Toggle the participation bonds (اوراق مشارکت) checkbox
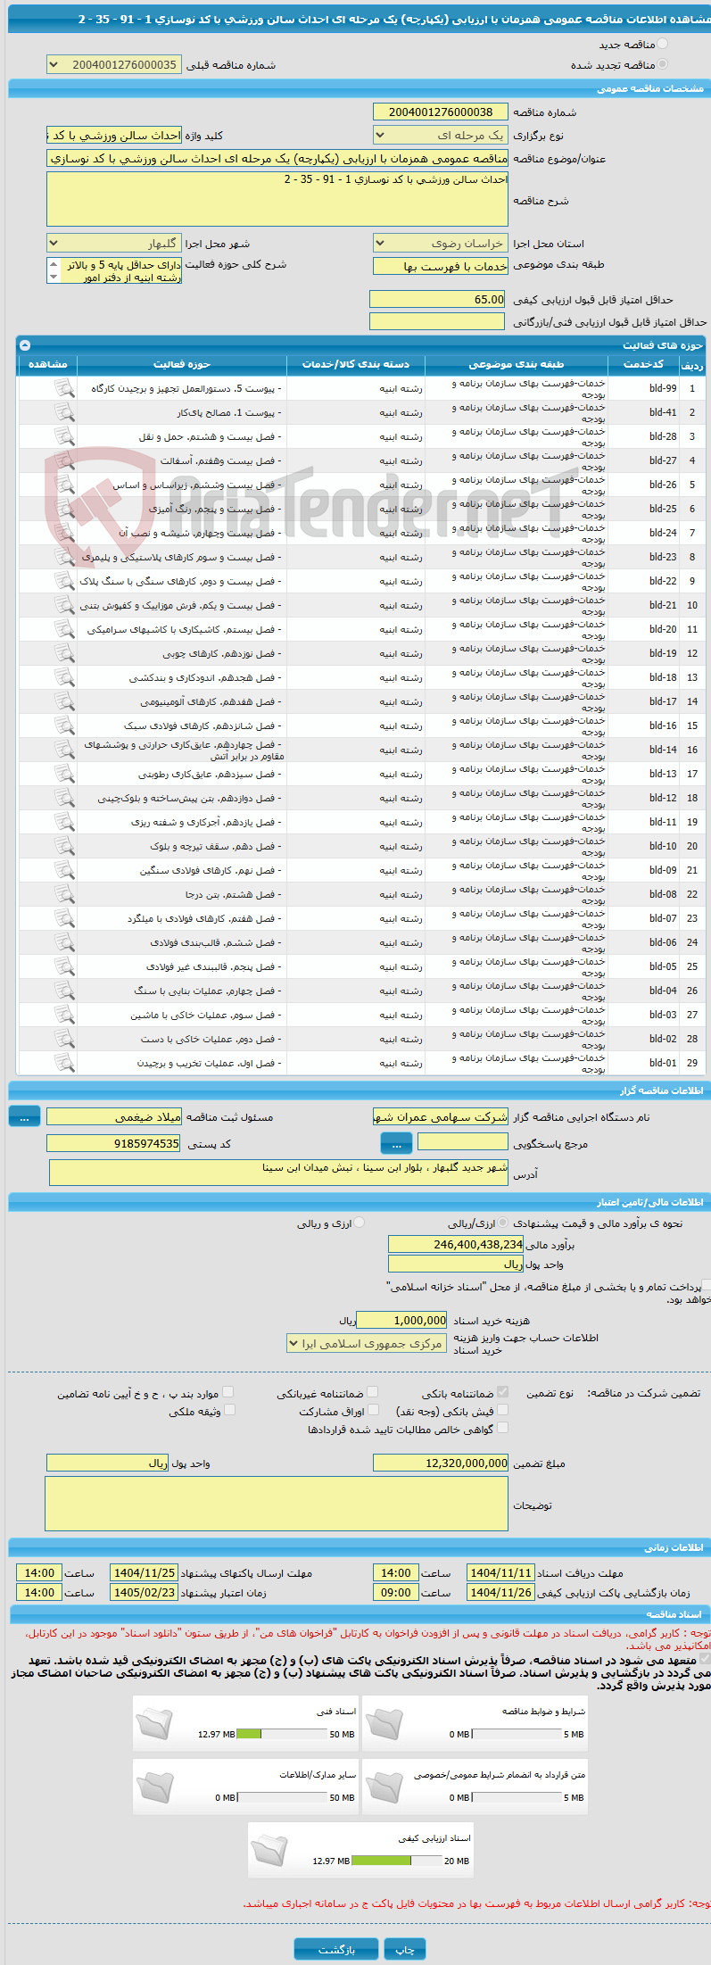 (x=373, y=1411)
